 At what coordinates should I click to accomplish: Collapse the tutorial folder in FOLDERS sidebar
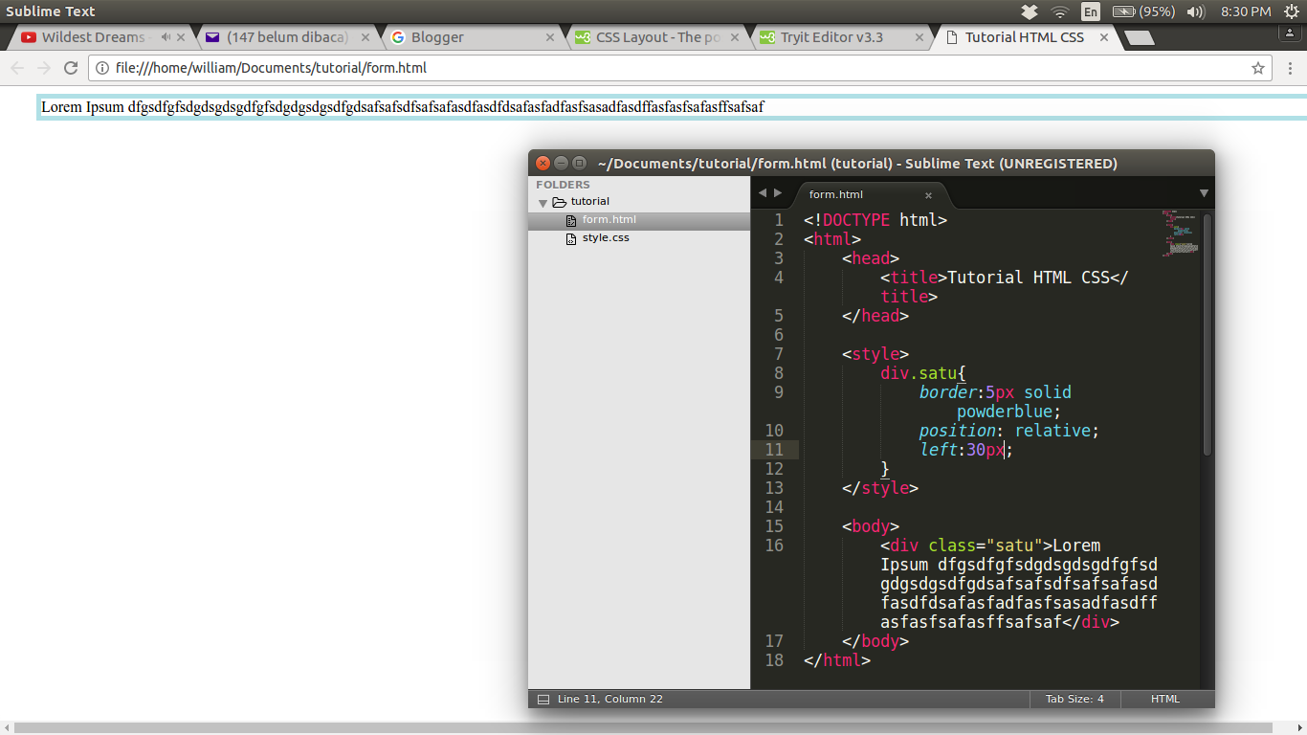(x=543, y=201)
